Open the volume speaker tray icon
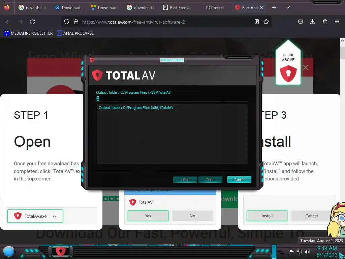Screen dimensions: 345x259 click(x=308, y=252)
